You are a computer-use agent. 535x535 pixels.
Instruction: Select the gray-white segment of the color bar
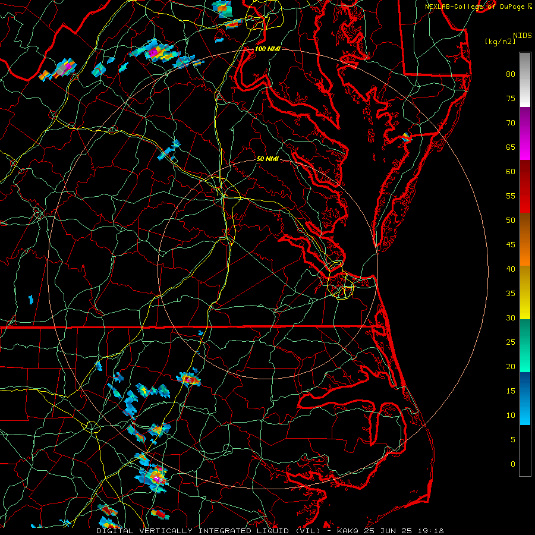click(525, 80)
